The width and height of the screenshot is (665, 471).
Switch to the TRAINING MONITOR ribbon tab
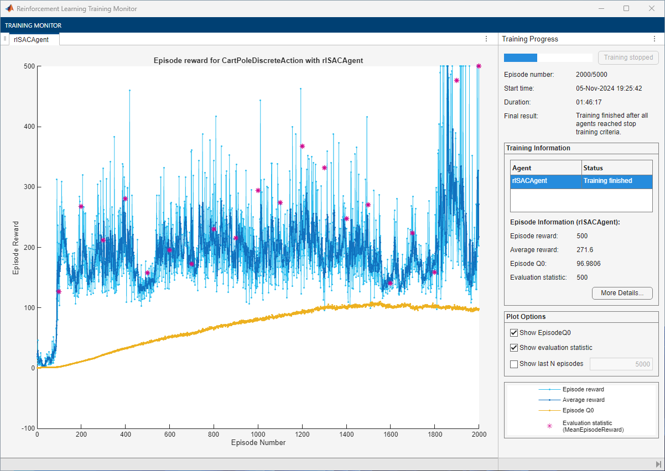[33, 25]
